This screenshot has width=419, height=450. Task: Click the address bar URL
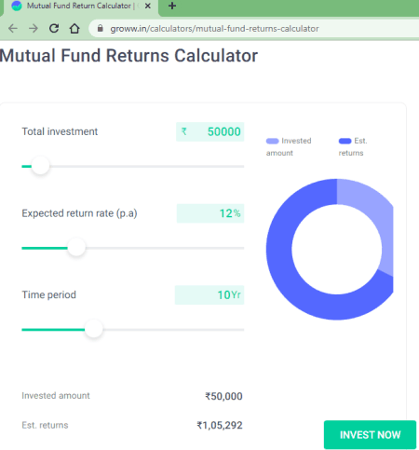pos(214,29)
